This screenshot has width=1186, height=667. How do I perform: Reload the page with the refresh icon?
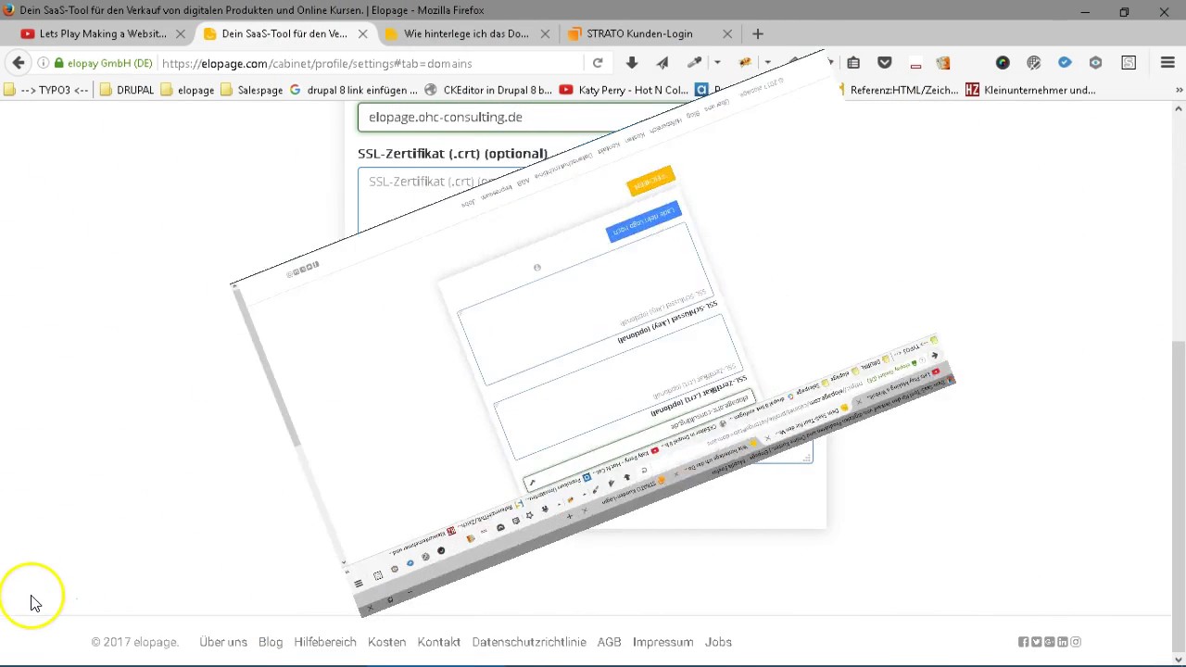click(x=598, y=63)
